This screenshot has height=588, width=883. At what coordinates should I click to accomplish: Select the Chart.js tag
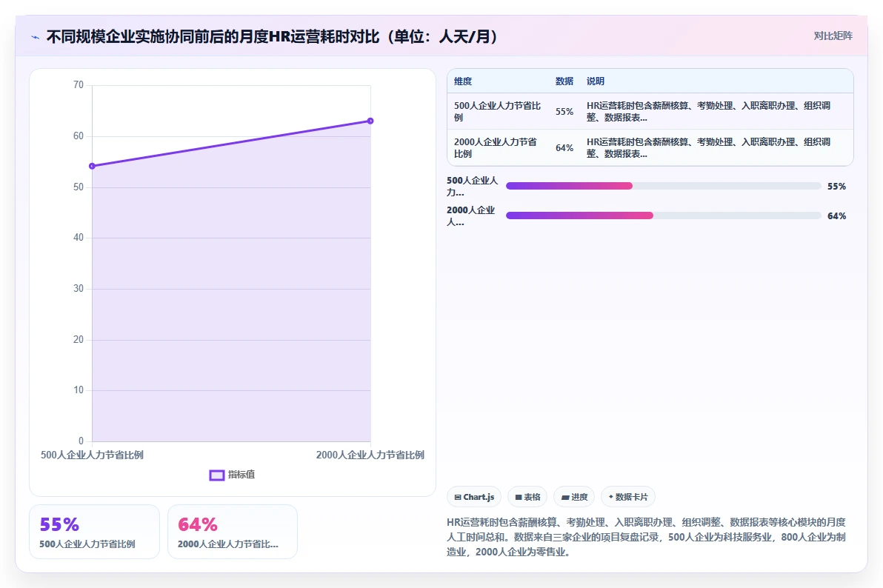pos(474,497)
